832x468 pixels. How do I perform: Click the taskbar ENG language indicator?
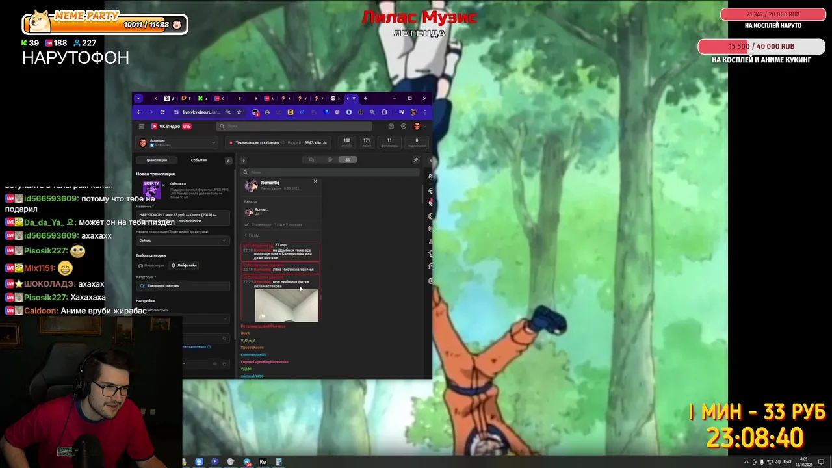787,462
